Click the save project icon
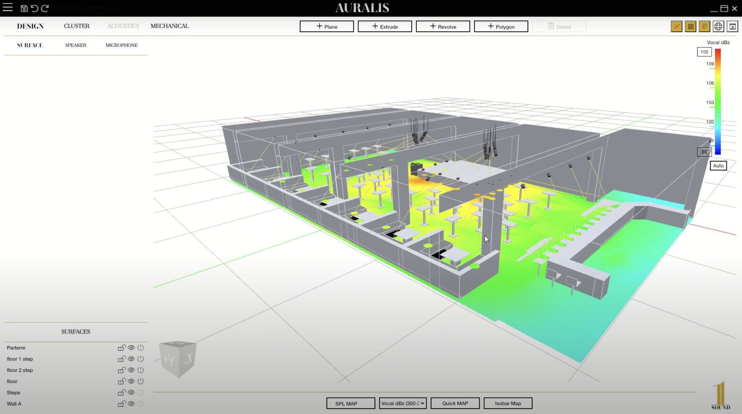This screenshot has width=742, height=414. 24,8
